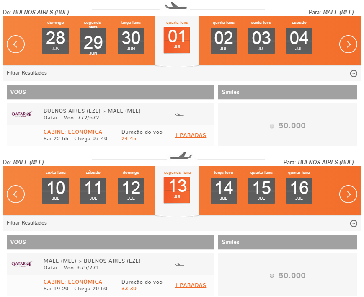The width and height of the screenshot is (364, 297).
Task: Open 1 PARADAS link for 33:30 flight
Action: point(190,285)
